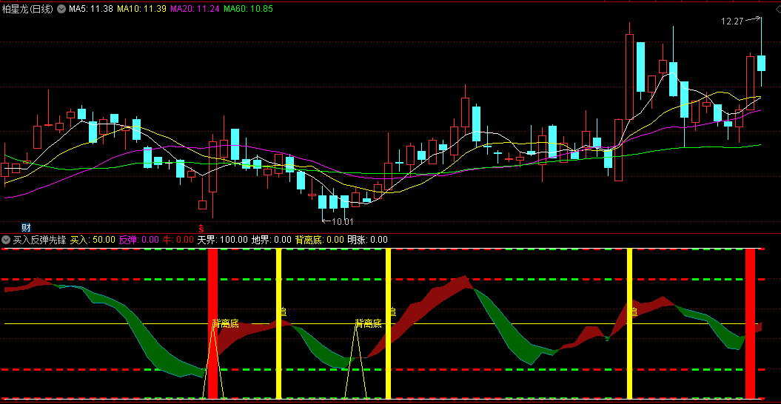
Task: Open dropdown beside 柏星龙(日线) title
Action: [61, 9]
